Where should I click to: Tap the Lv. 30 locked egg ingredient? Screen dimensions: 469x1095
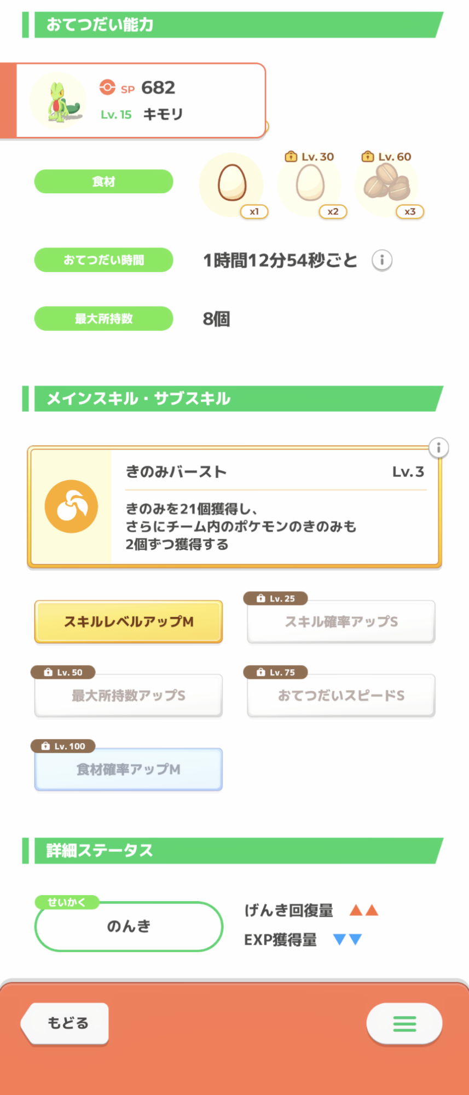click(x=310, y=183)
